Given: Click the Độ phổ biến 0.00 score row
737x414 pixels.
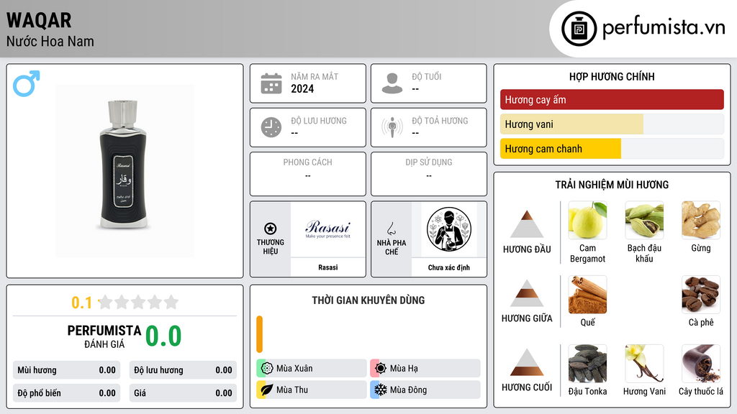Looking at the screenshot, I should pyautogui.click(x=67, y=393).
